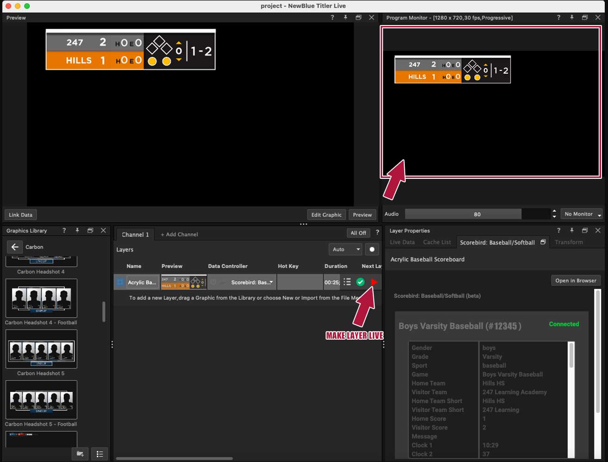This screenshot has height=462, width=608.
Task: Open the layer options list icon beside duration
Action: pyautogui.click(x=347, y=282)
